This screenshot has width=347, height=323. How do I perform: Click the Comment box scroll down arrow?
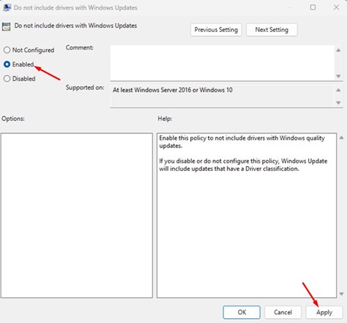click(339, 76)
